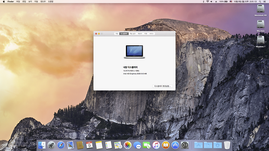Viewport: 269px width, 151px height.
Task: Open Notes yellow pad in Dock
Action: (x=99, y=145)
